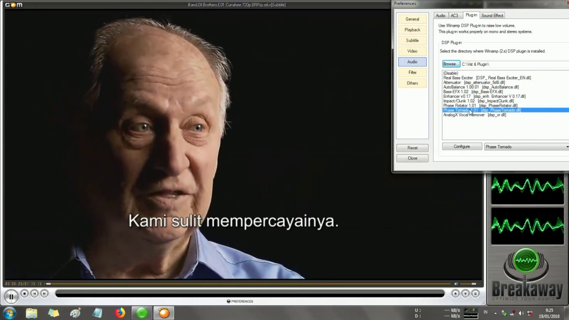Select Enhancer v0.17 plugin
569x320 pixels.
[x=506, y=96]
